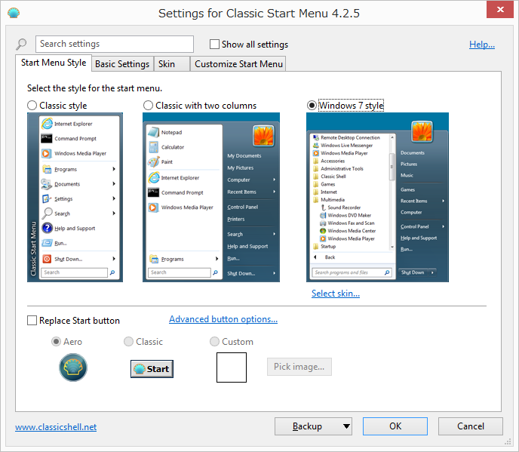Open the Help link
Viewport: 519px width, 452px height.
pyautogui.click(x=481, y=45)
